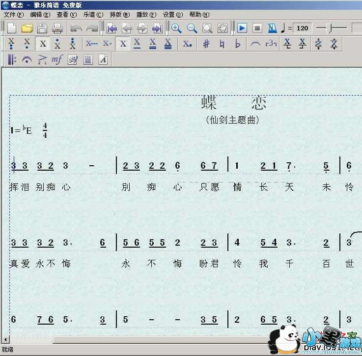Select double low octave dots note

click(11, 44)
